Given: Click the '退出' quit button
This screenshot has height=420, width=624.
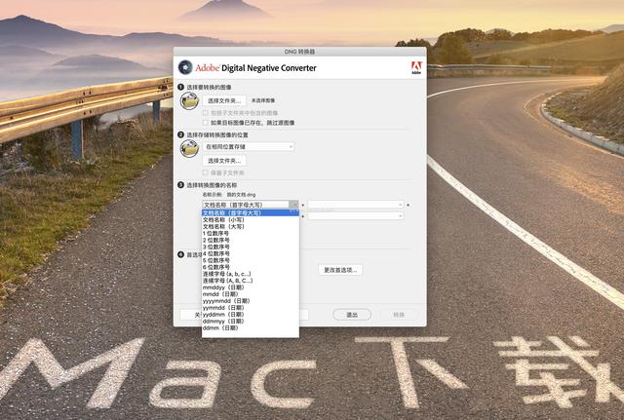Looking at the screenshot, I should click(352, 315).
